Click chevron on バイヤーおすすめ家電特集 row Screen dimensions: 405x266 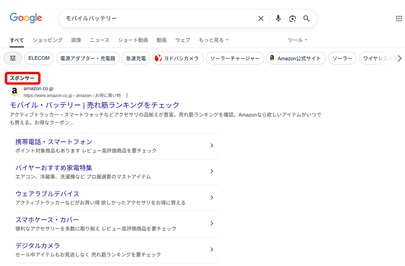[x=212, y=172]
